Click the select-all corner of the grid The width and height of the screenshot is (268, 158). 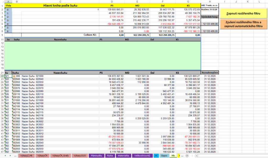(x=2, y=2)
